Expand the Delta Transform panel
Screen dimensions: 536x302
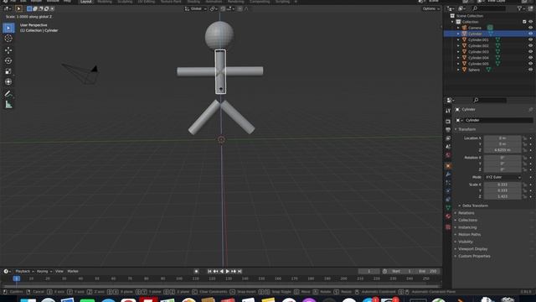(475, 206)
